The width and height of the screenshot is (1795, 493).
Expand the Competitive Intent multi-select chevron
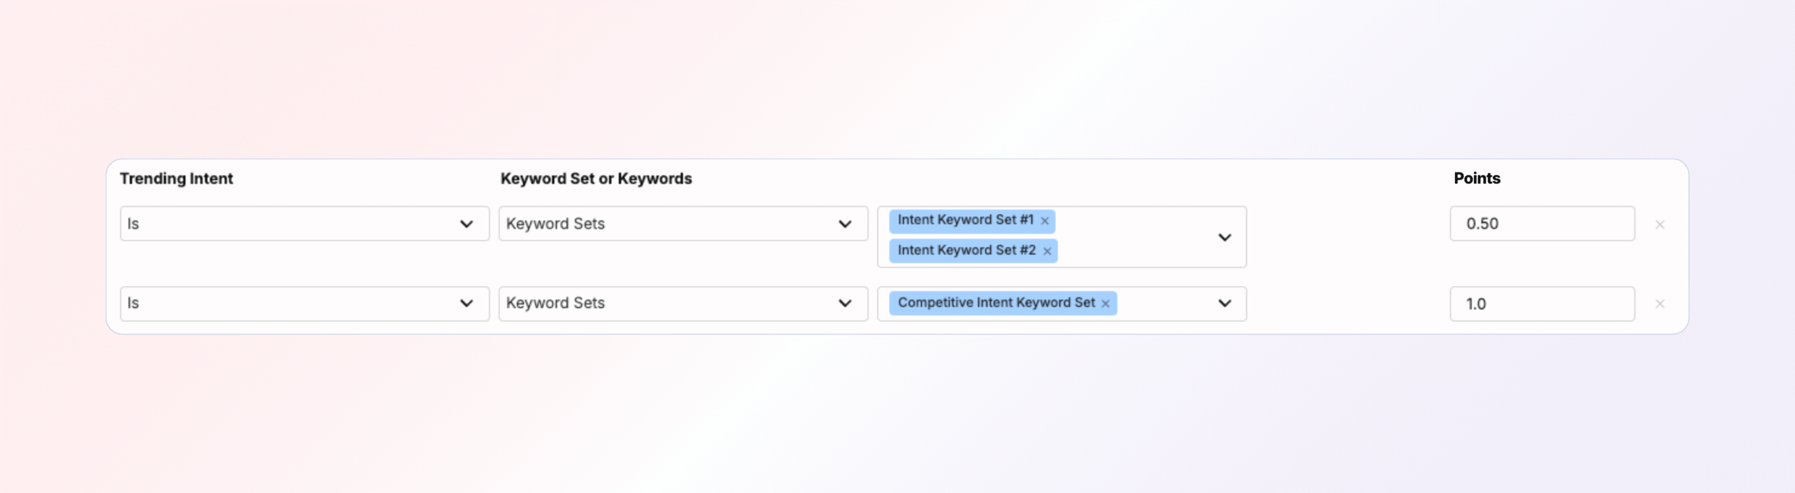[1224, 304]
